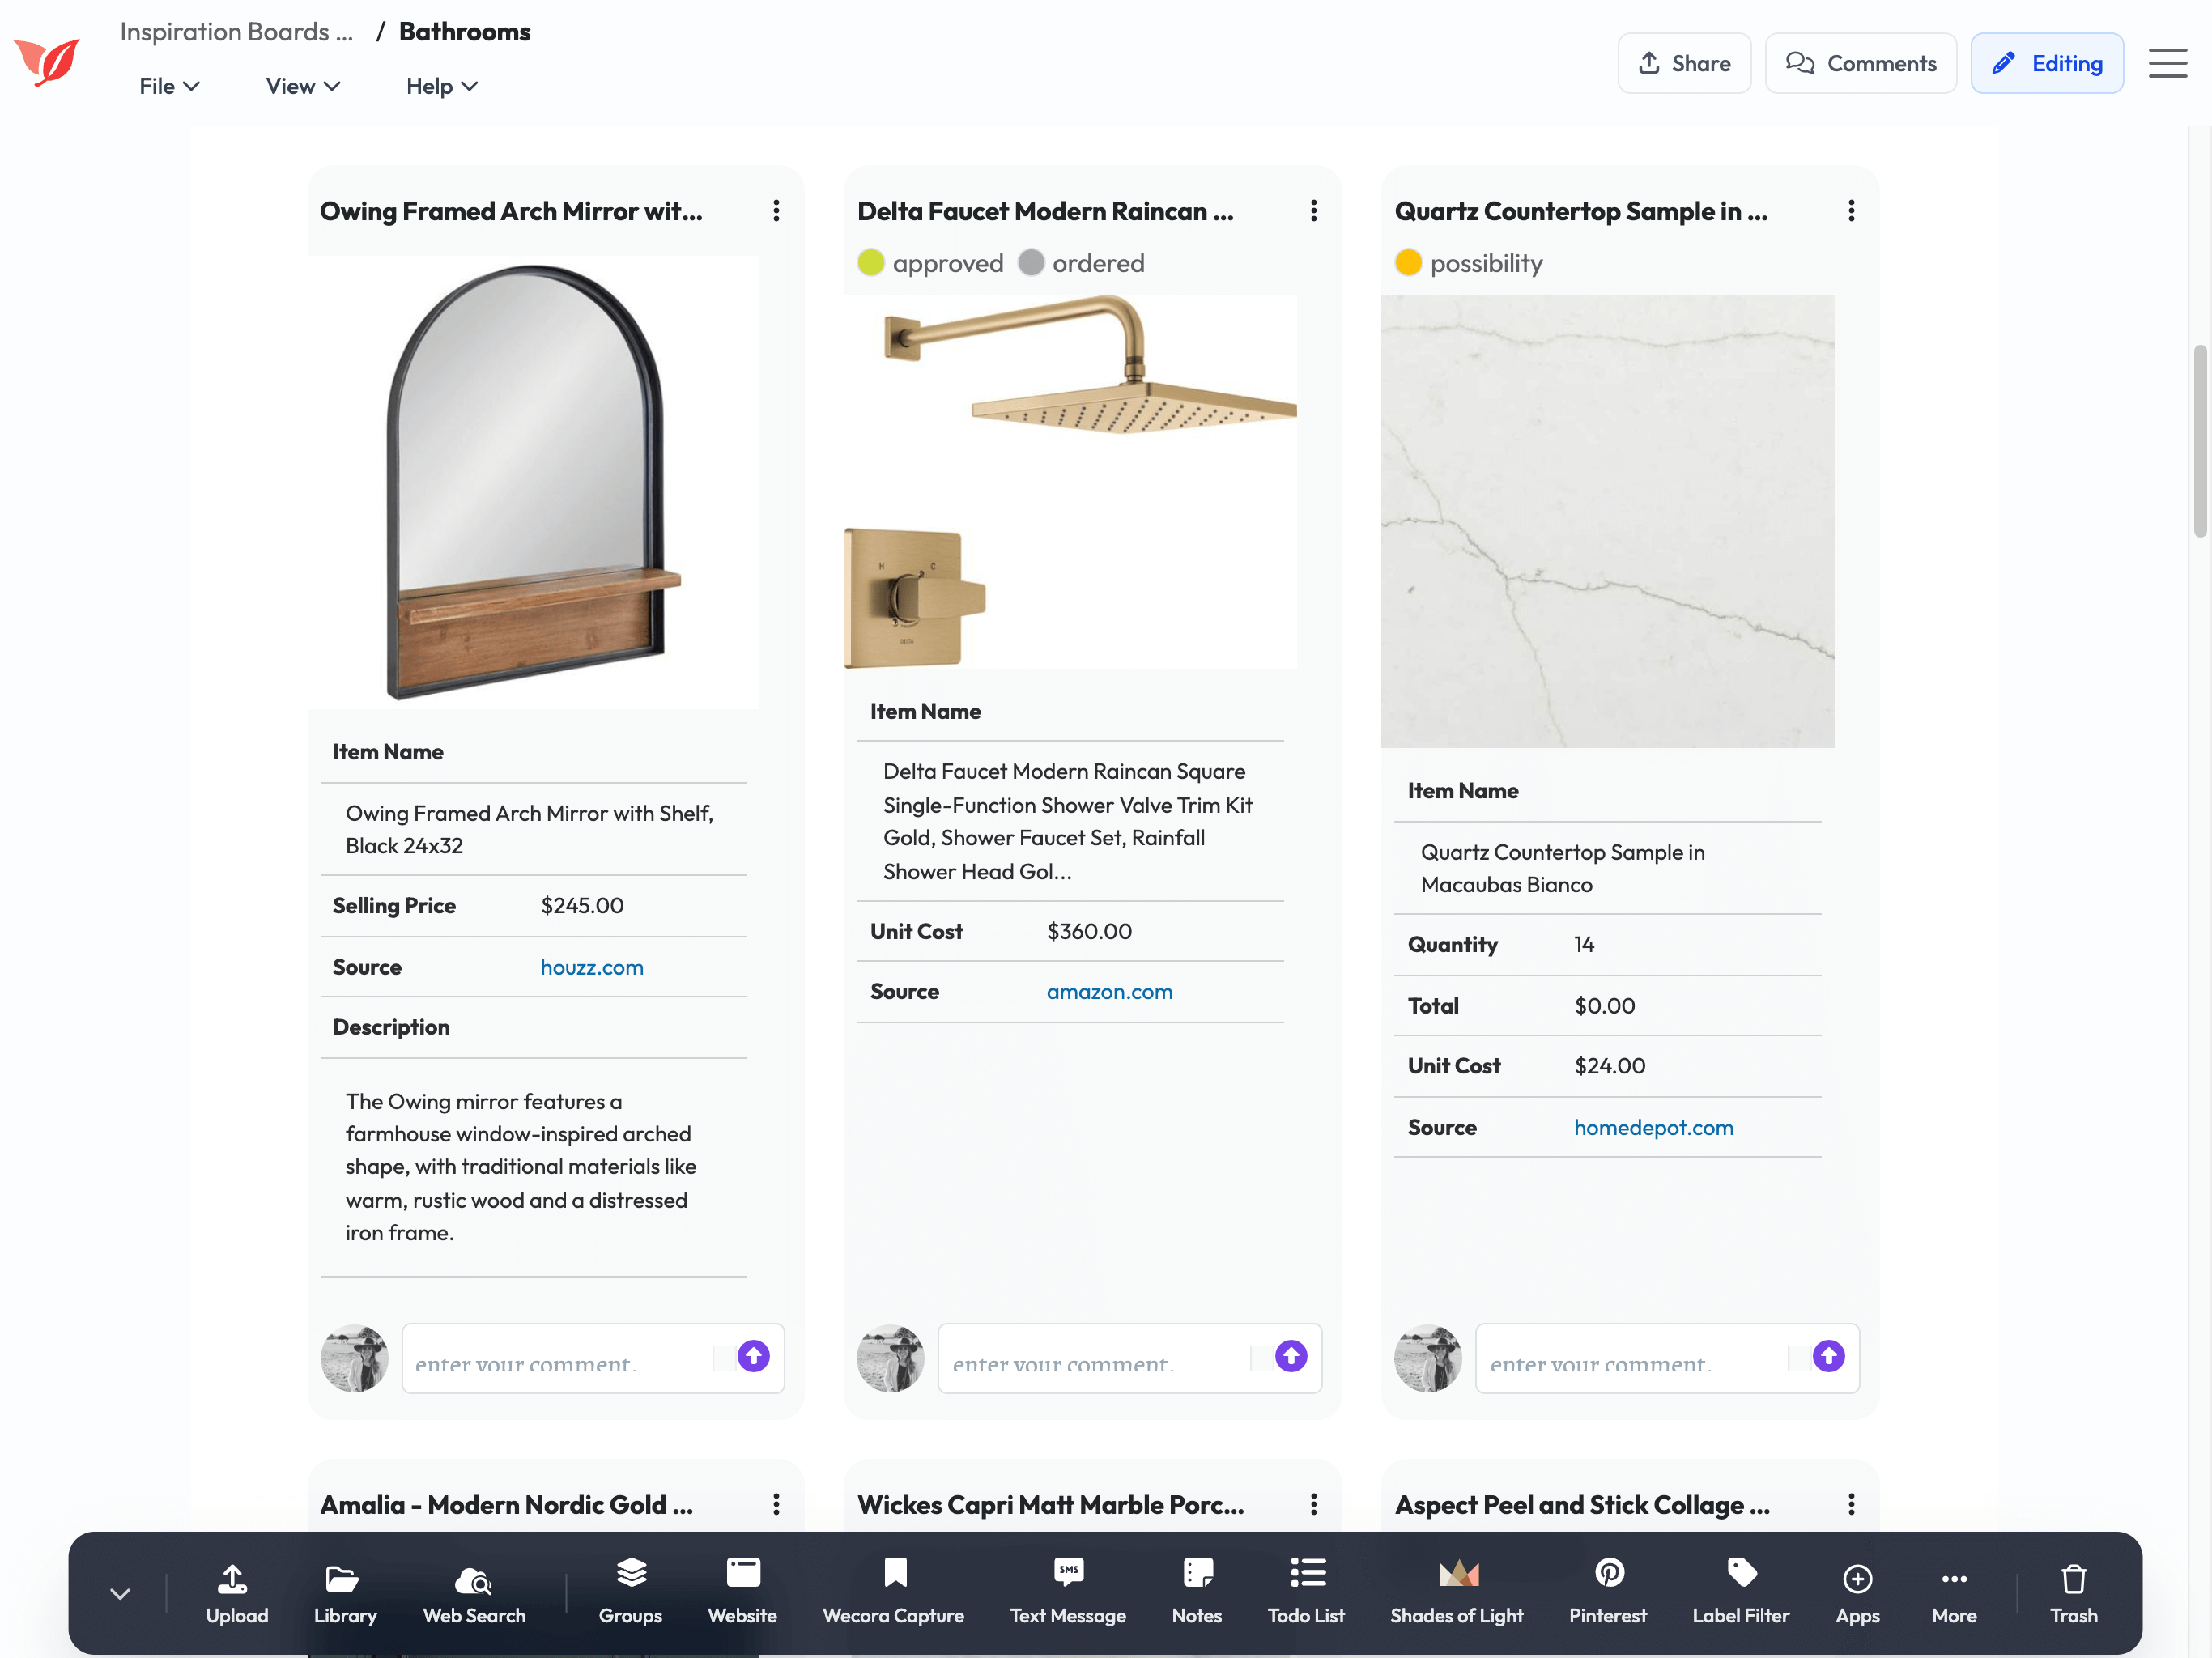The height and width of the screenshot is (1658, 2212).
Task: Click the gray ordered label dot
Action: [x=1031, y=263]
